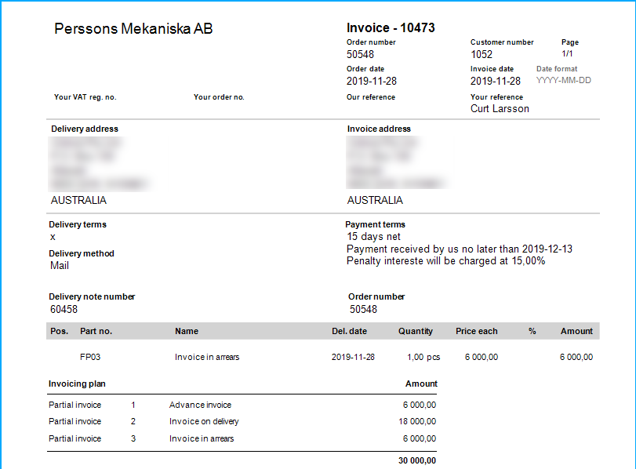Select the Curt Larsson reference name
Image resolution: width=636 pixels, height=469 pixels.
tap(500, 109)
